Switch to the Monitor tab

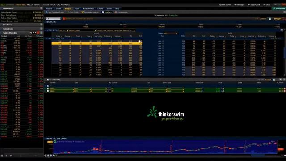coord(49,9)
